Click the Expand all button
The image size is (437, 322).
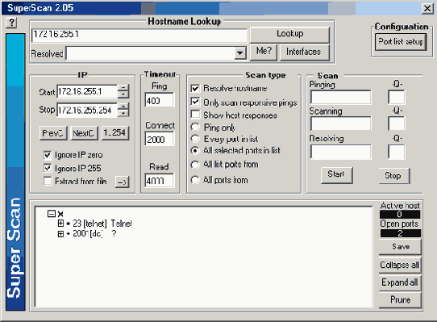400,283
